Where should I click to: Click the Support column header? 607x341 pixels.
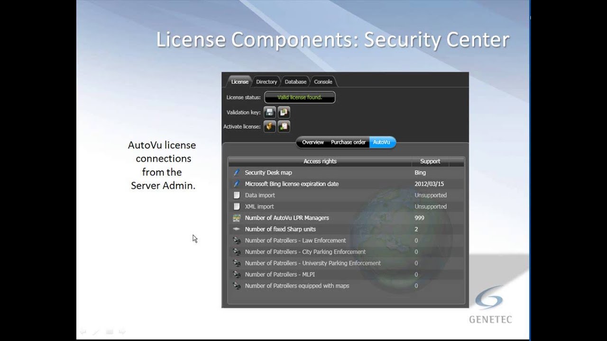(430, 162)
